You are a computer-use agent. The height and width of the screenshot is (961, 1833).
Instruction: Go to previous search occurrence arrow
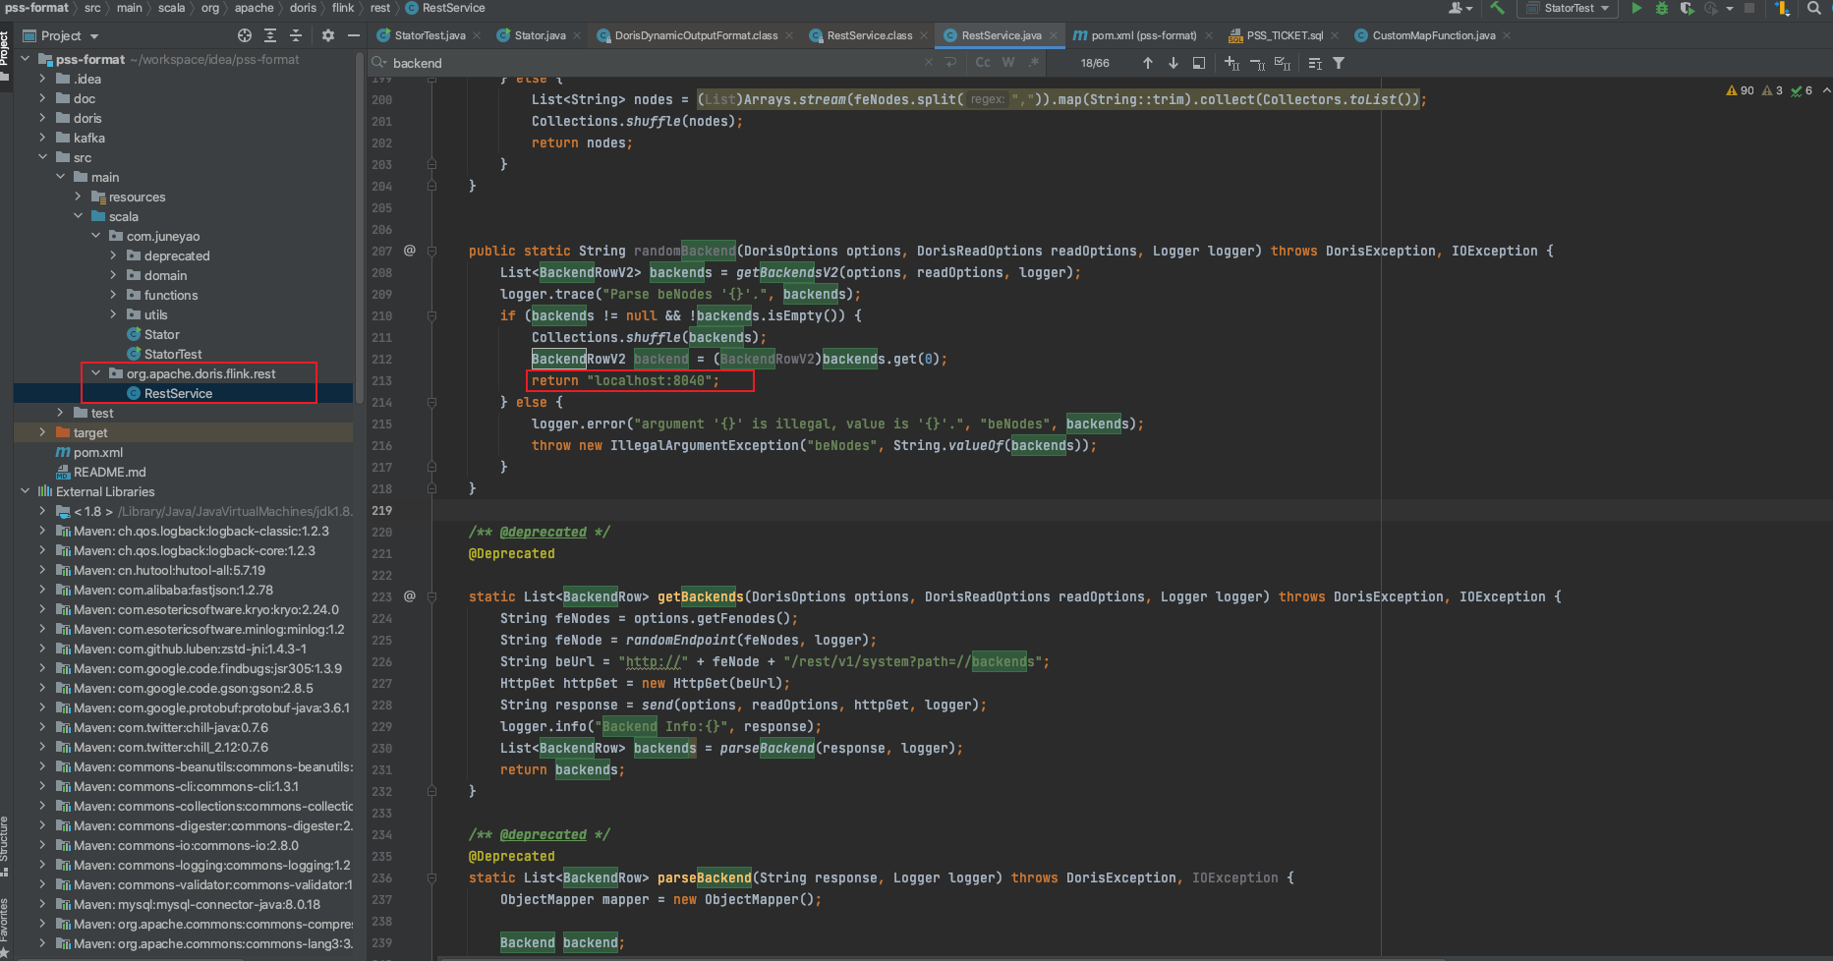1148,63
